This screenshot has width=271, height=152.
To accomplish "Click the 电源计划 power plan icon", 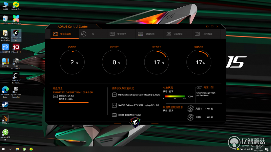I will 199,87.
